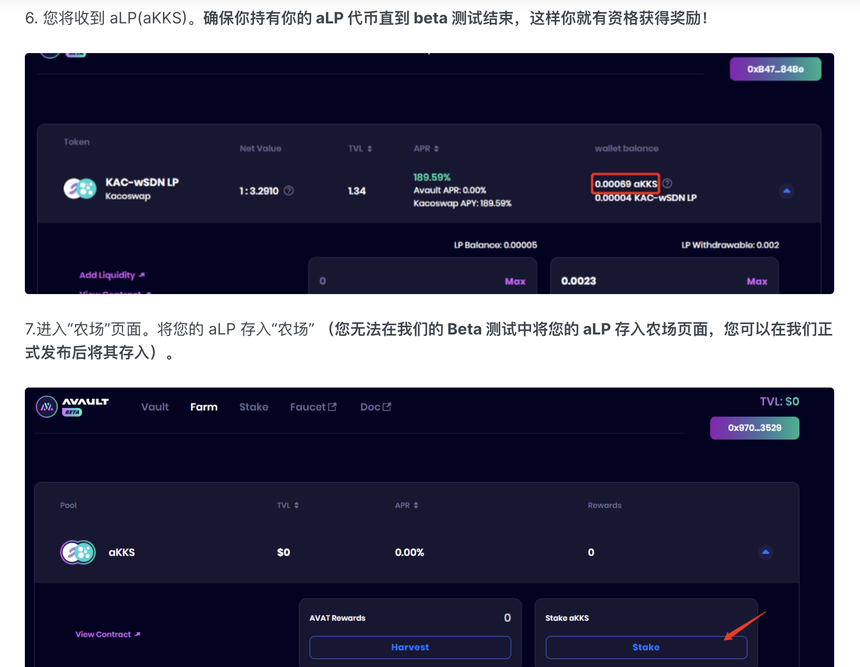Image resolution: width=860 pixels, height=667 pixels.
Task: Switch to the Stake tab
Action: (254, 407)
